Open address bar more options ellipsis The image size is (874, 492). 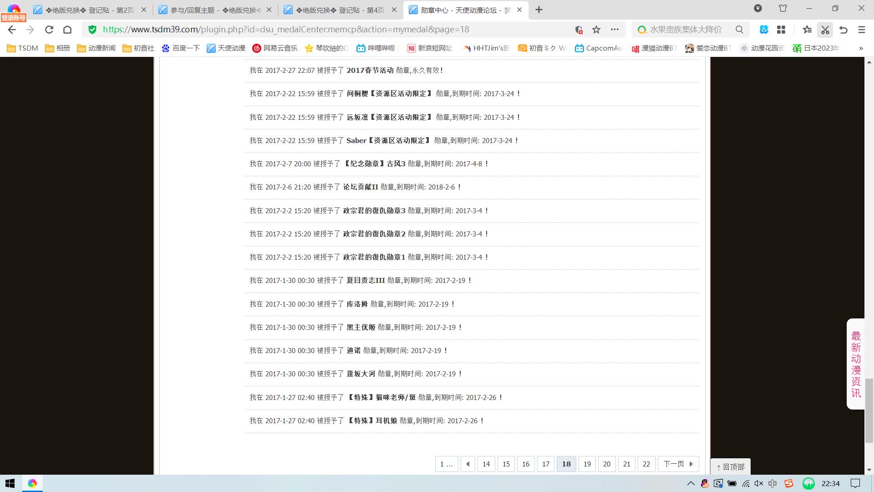615,30
